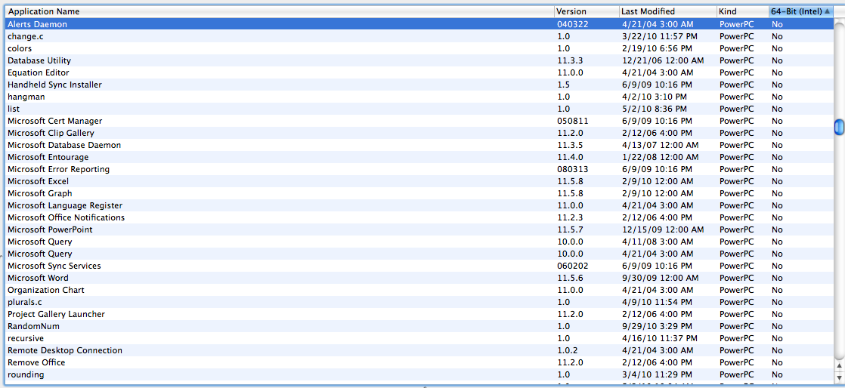This screenshot has height=388, width=845.
Task: Sort by the Version column header
Action: coord(587,11)
